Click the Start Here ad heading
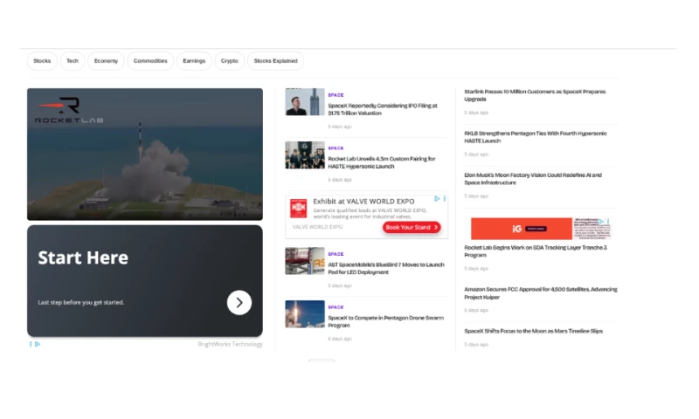The width and height of the screenshot is (699, 419). pos(83,258)
